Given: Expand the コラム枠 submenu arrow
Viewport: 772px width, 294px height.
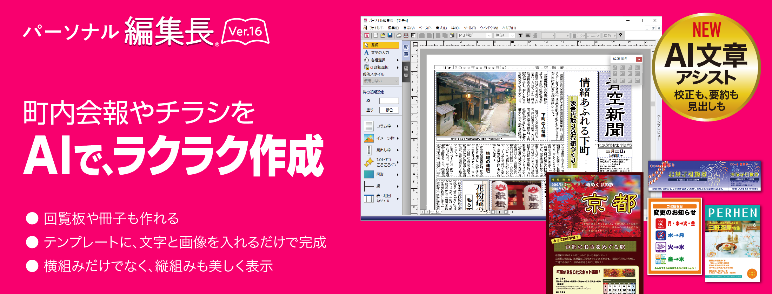Looking at the screenshot, I should coord(398,126).
